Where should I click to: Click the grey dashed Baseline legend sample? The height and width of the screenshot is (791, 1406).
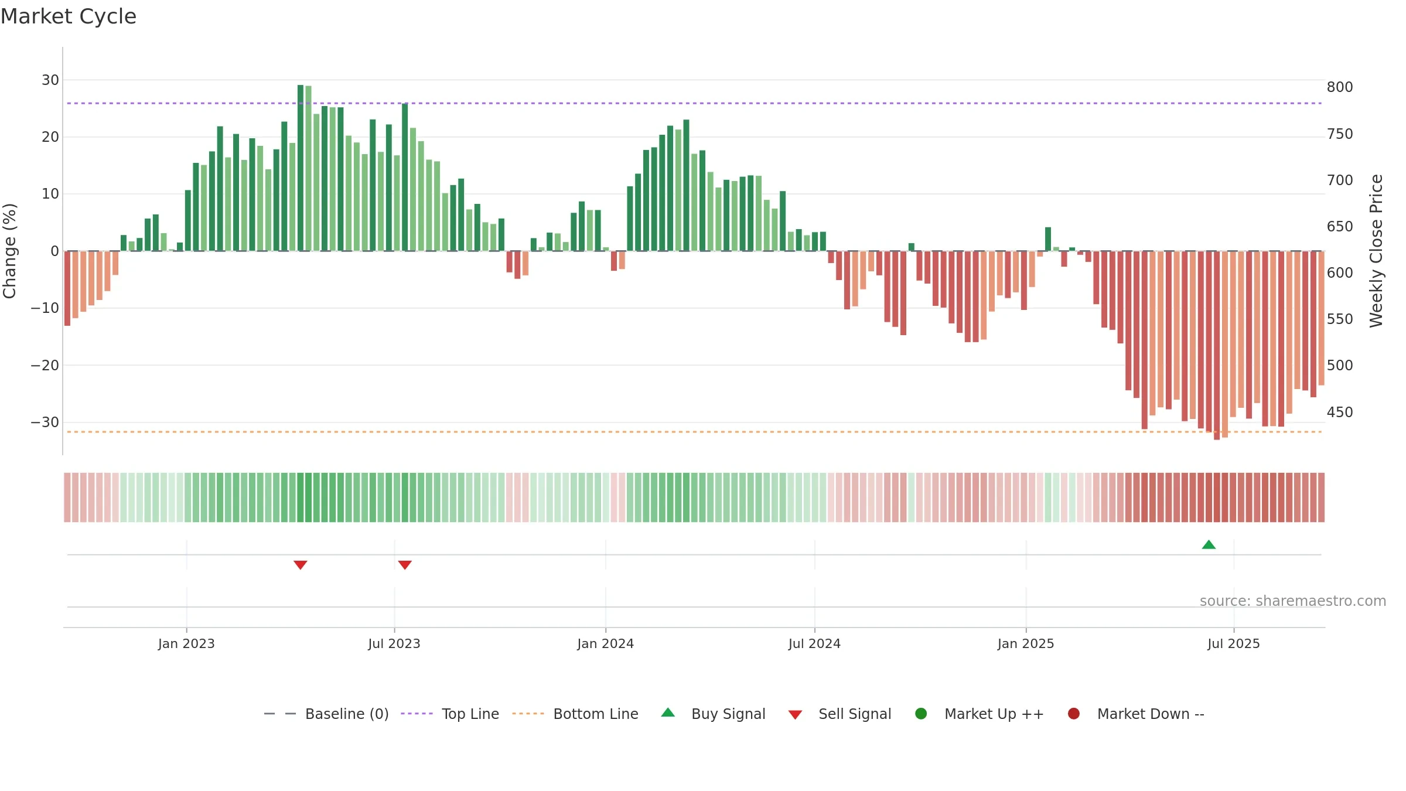[x=280, y=714]
